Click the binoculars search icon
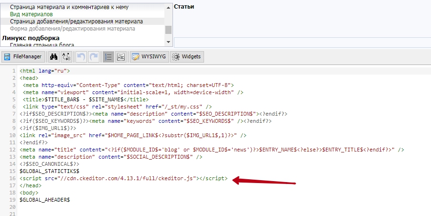The image size is (431, 216). (54, 57)
